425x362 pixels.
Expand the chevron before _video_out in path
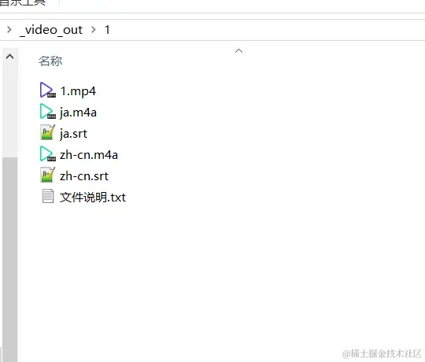point(9,29)
